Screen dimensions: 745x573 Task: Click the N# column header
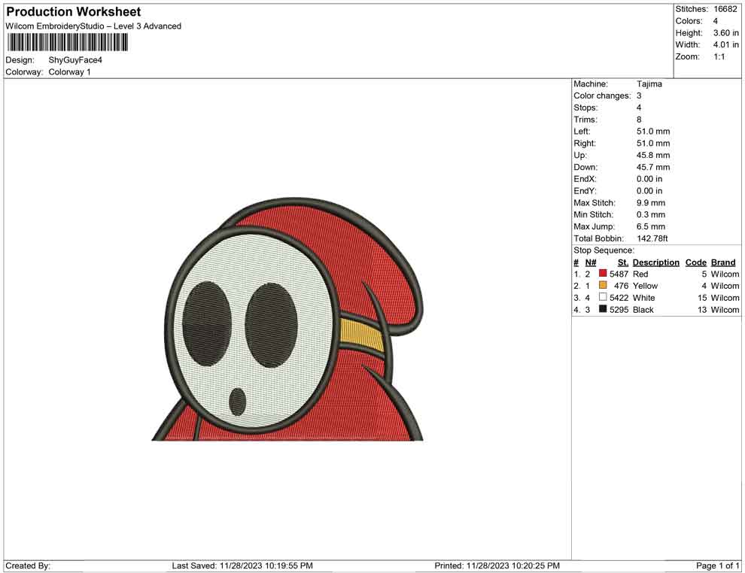pyautogui.click(x=591, y=262)
